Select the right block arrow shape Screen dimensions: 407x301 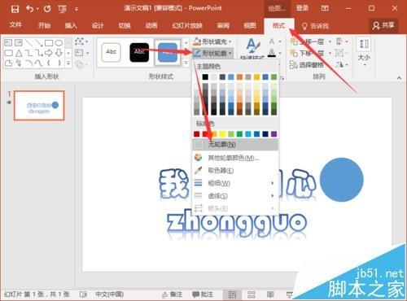tap(49, 53)
